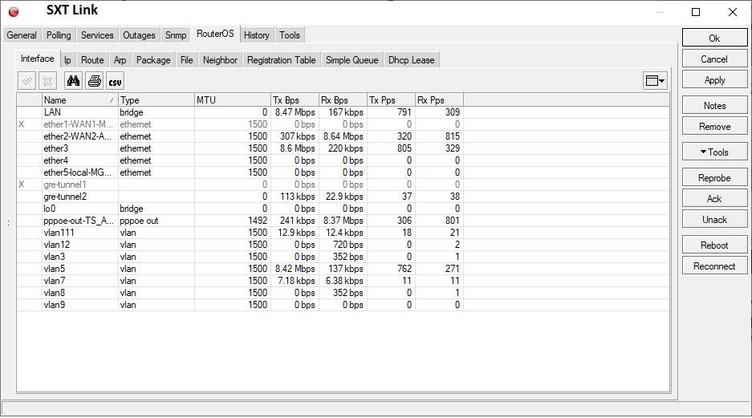Sort by the Tx Pps column header
Viewport: 752px width, 418px height.
click(392, 100)
